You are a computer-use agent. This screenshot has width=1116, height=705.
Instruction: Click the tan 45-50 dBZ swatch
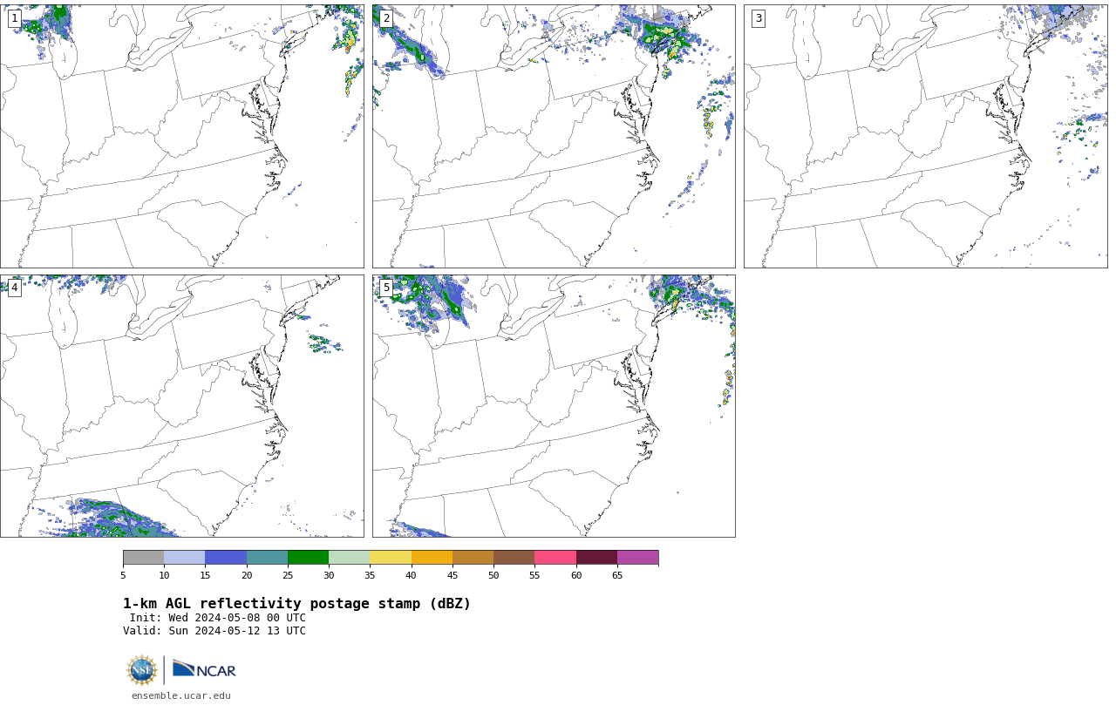[x=473, y=558]
